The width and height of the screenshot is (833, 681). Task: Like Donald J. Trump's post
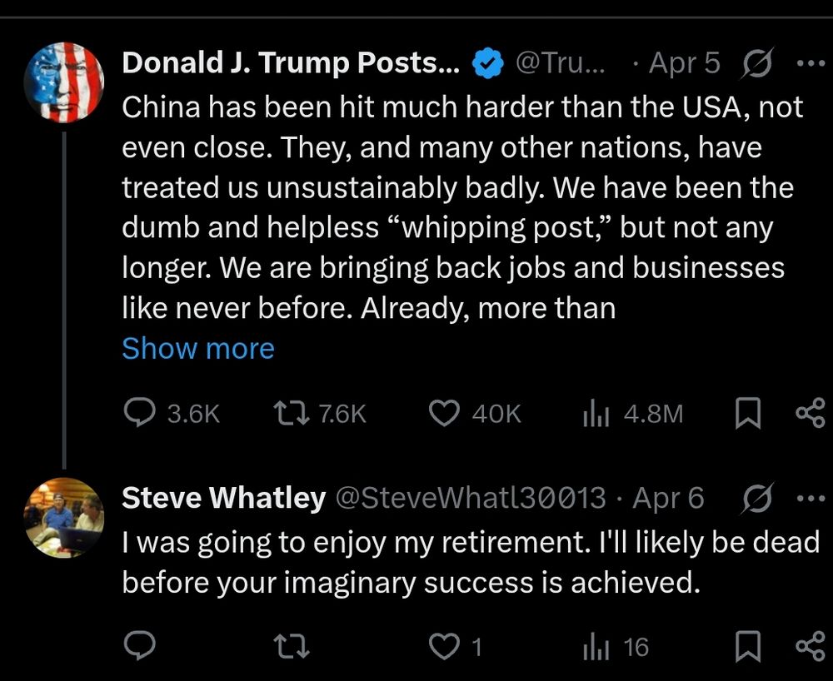446,411
